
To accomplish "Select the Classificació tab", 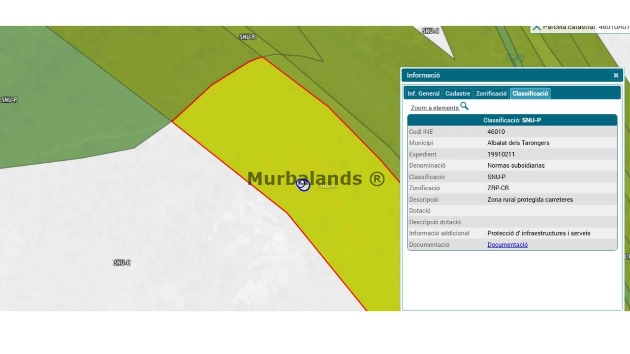I will coord(530,93).
